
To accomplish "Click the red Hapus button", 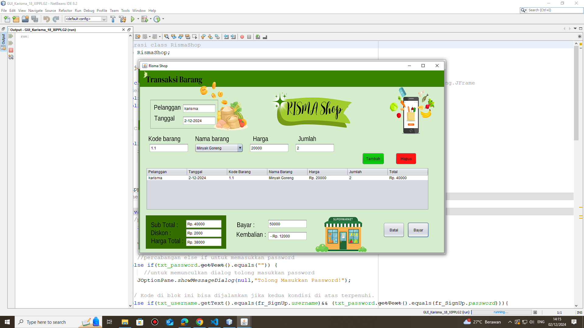I will tap(406, 159).
